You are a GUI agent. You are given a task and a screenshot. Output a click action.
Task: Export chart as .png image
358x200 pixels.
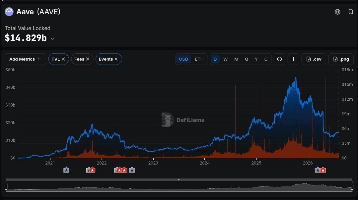click(341, 59)
